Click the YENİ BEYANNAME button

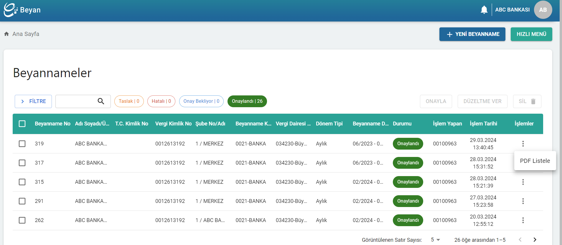click(472, 34)
